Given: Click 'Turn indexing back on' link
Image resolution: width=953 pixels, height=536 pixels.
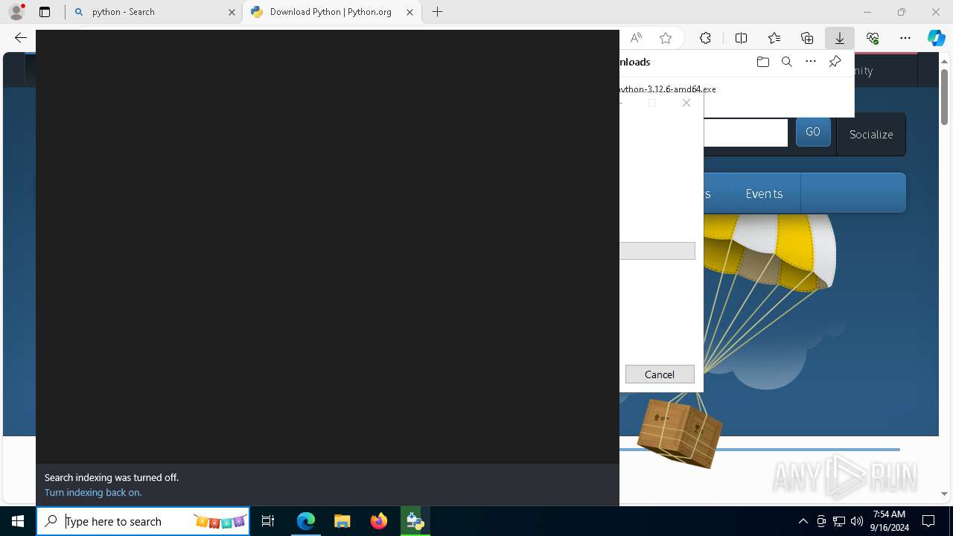Looking at the screenshot, I should coord(93,492).
